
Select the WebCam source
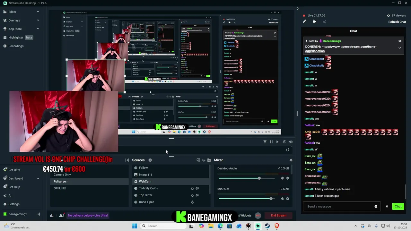pyautogui.click(x=171, y=182)
